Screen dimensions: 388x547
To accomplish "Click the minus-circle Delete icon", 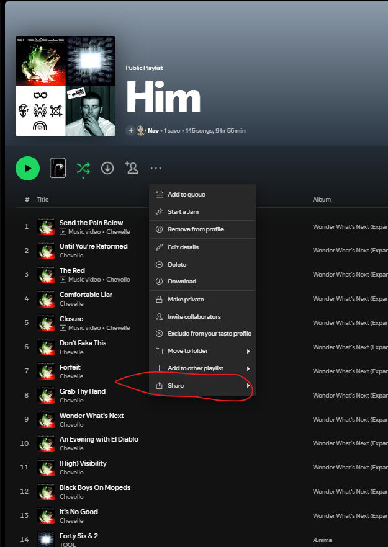I will click(160, 264).
